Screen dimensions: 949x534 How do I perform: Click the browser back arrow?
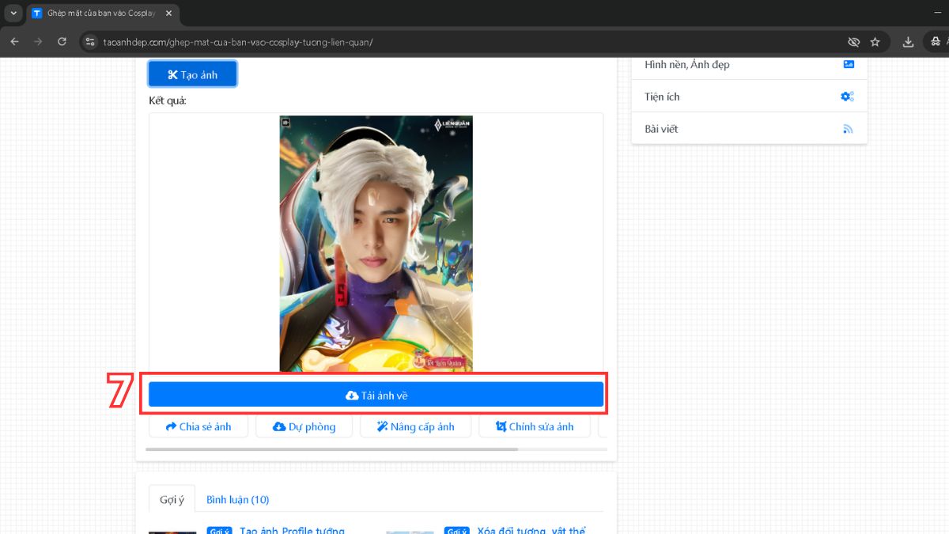14,42
